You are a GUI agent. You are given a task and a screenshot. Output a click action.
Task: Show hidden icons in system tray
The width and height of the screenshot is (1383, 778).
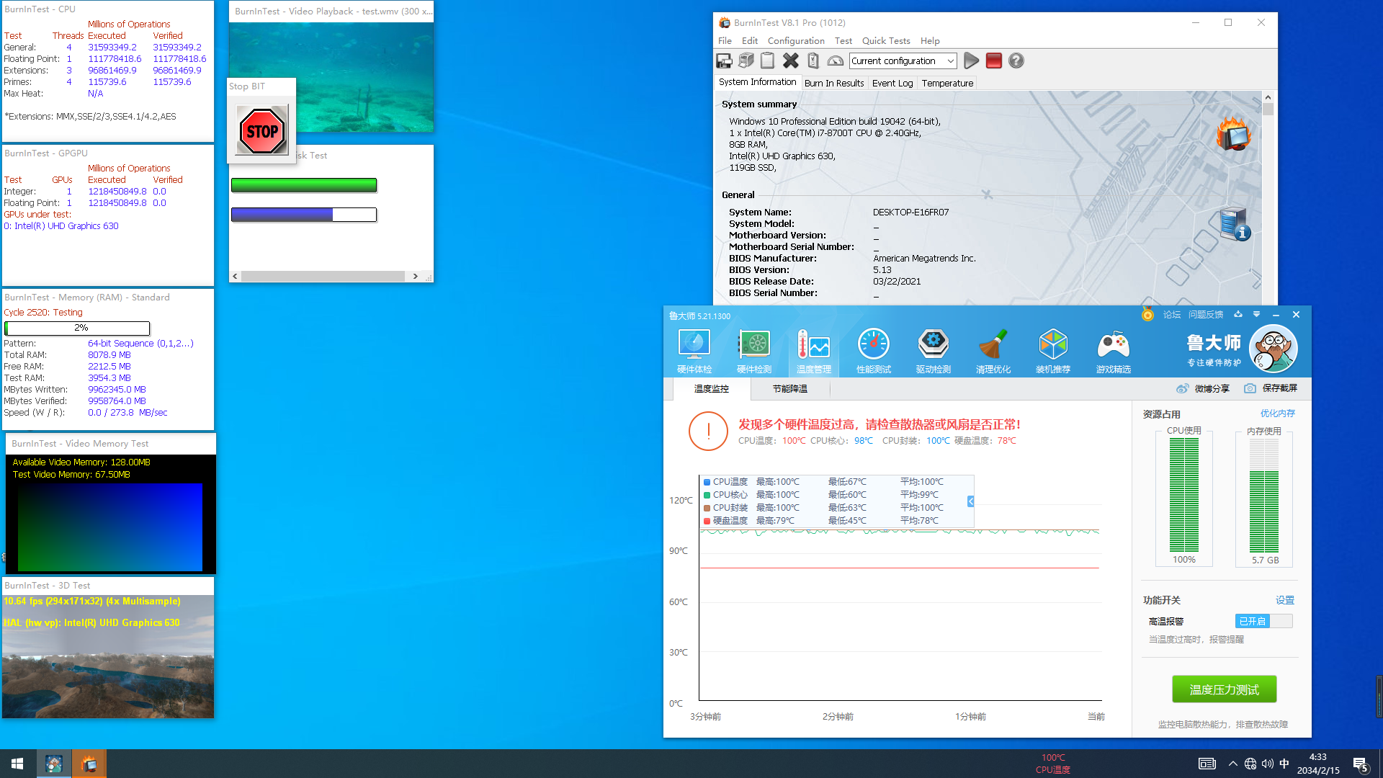point(1232,764)
